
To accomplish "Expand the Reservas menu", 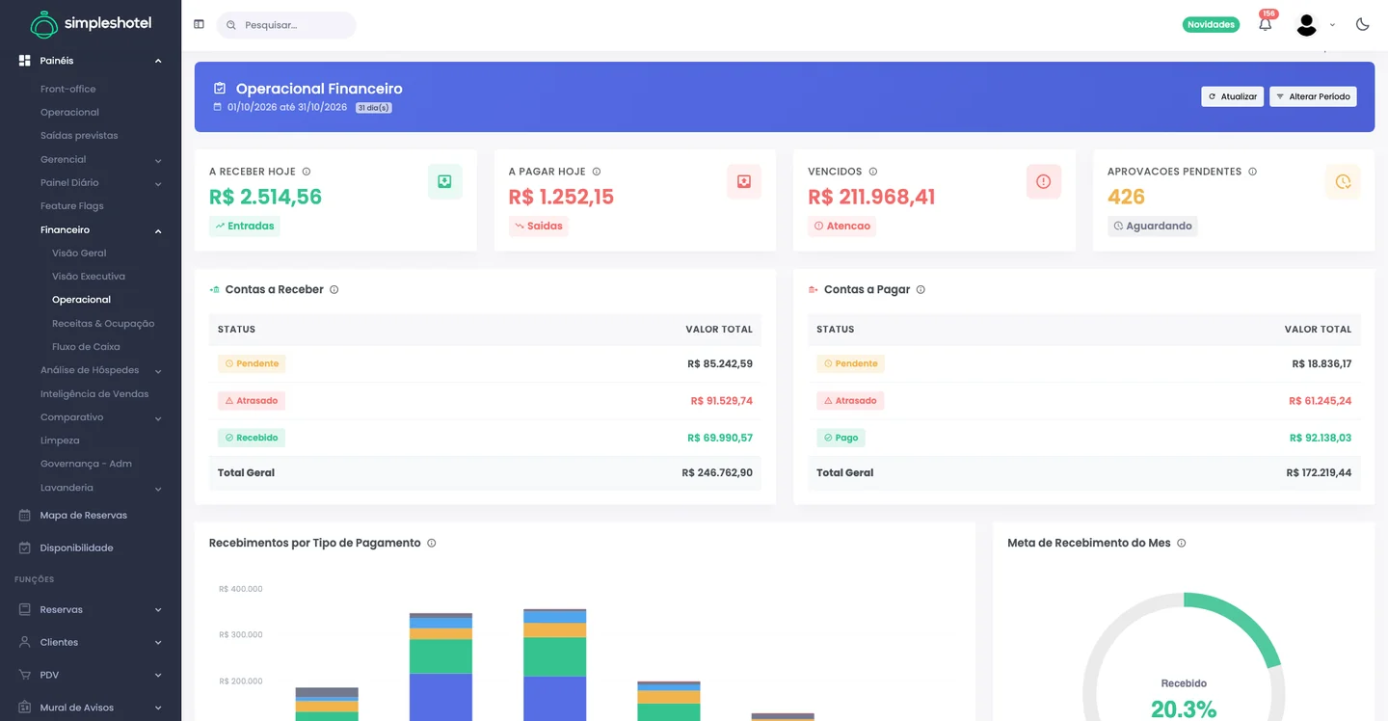I will 91,609.
